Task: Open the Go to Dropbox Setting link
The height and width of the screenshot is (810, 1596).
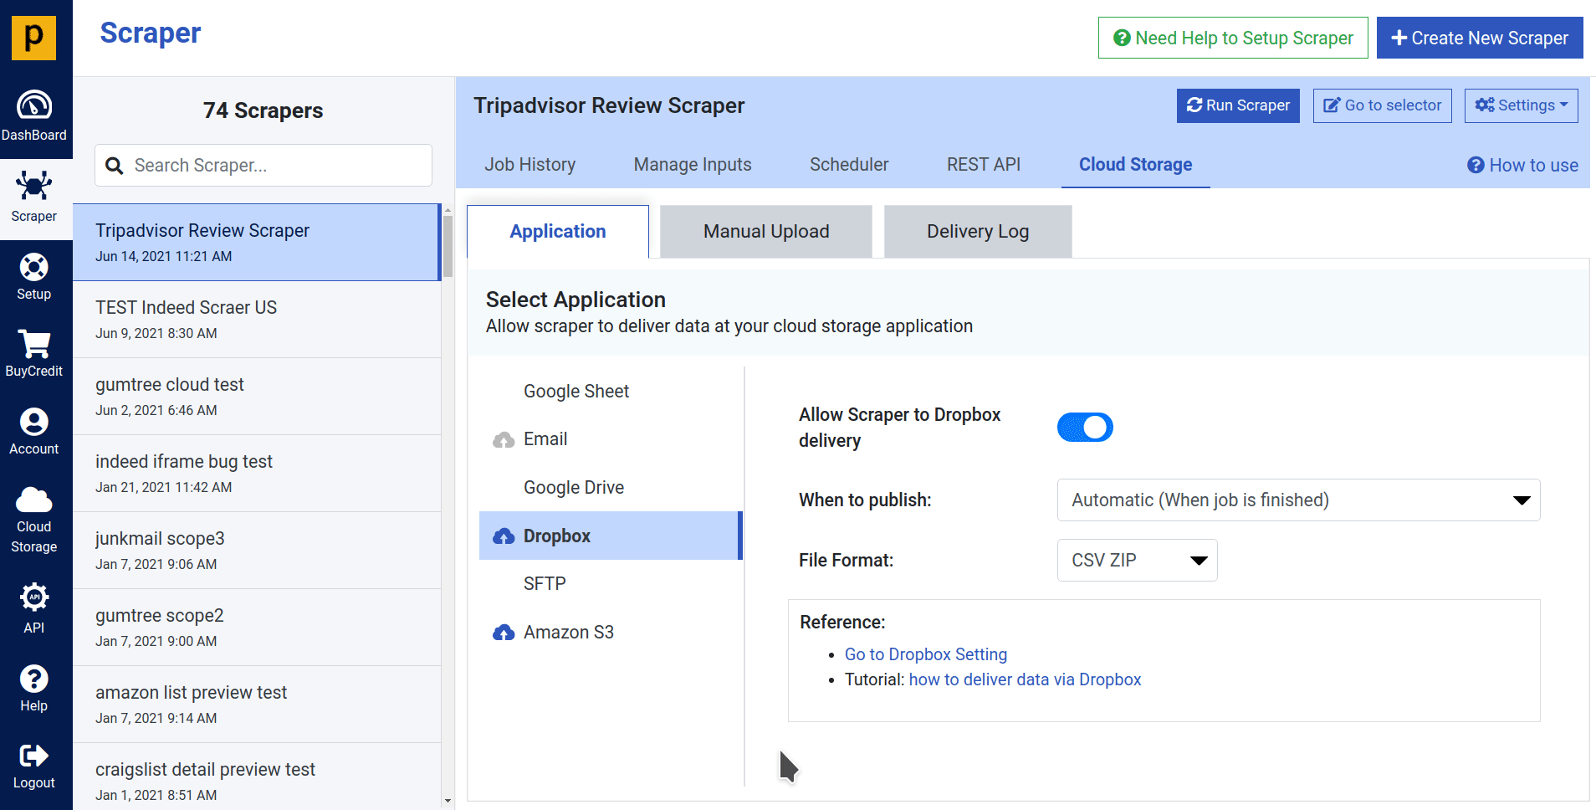Action: pos(925,654)
